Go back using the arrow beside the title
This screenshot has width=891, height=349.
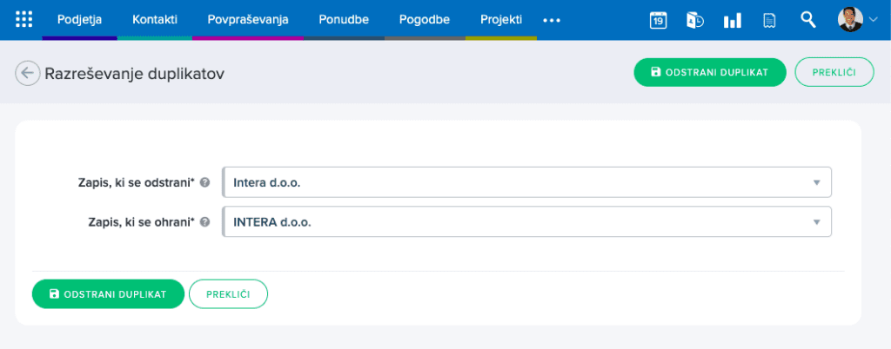27,74
